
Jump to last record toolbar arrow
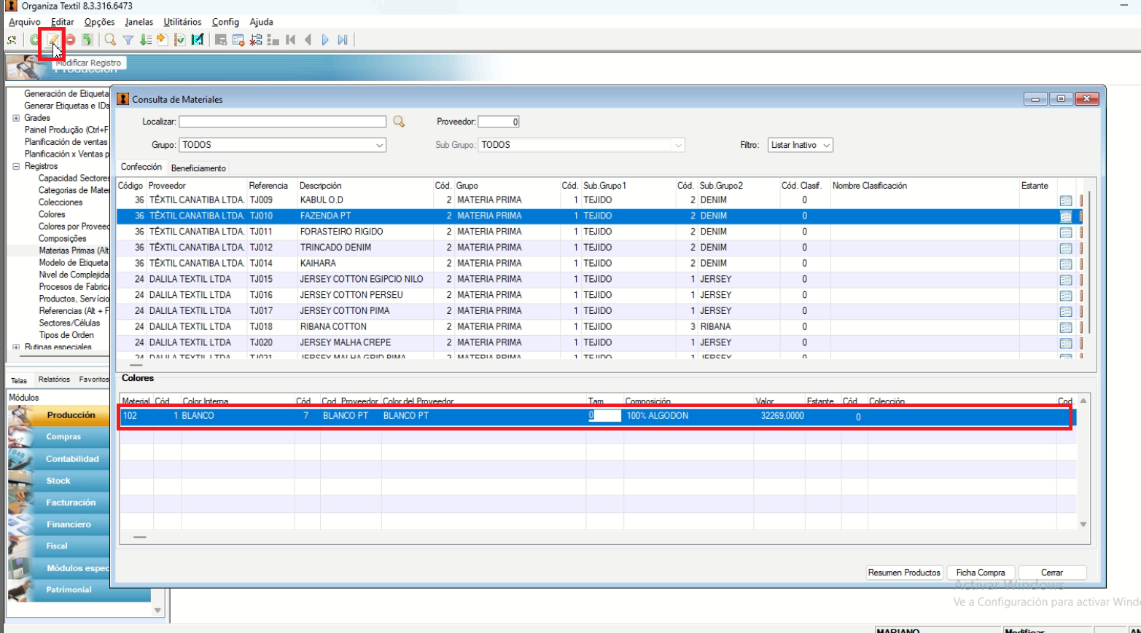(x=343, y=40)
